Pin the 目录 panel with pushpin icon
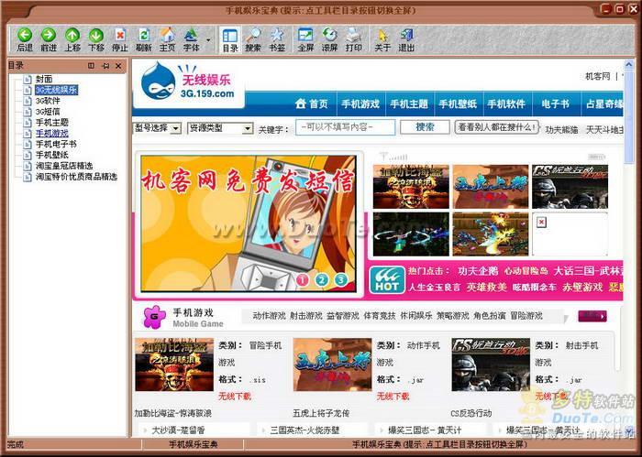 (105, 66)
